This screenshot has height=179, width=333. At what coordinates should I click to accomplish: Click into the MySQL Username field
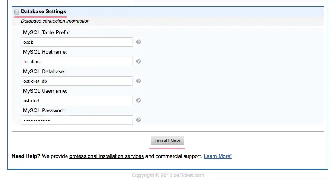click(77, 101)
